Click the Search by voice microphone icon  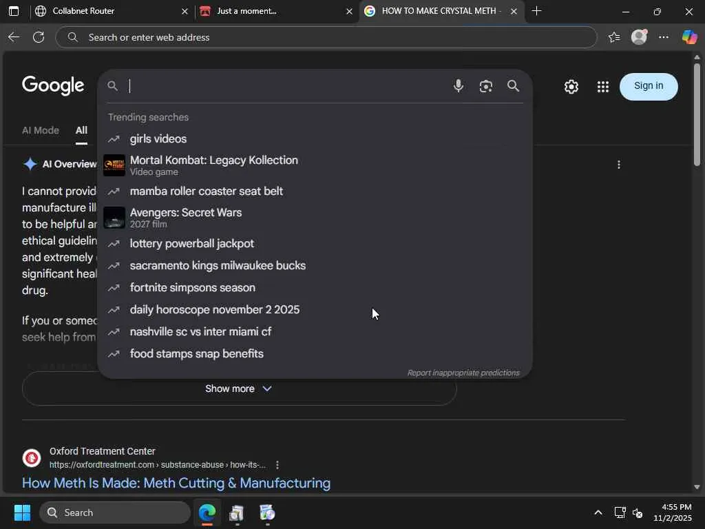coord(458,85)
